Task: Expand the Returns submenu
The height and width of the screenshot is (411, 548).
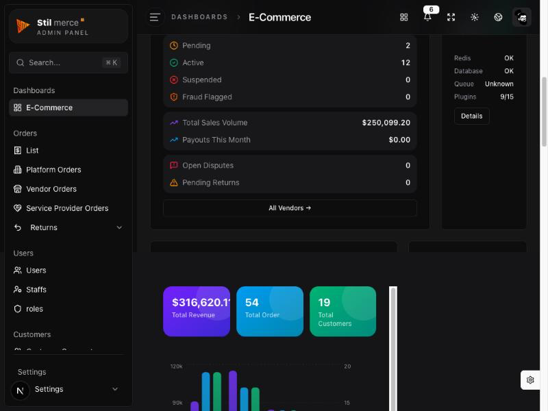Action: coord(68,227)
